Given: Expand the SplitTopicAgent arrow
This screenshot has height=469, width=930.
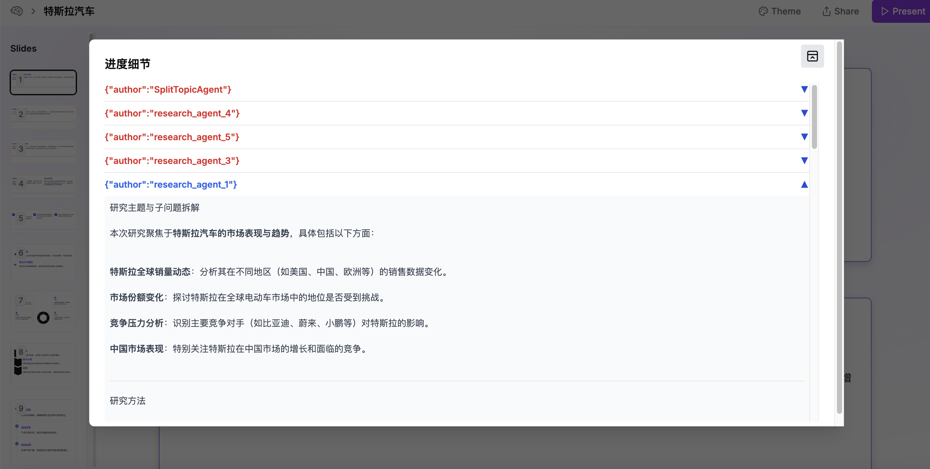Looking at the screenshot, I should [804, 89].
